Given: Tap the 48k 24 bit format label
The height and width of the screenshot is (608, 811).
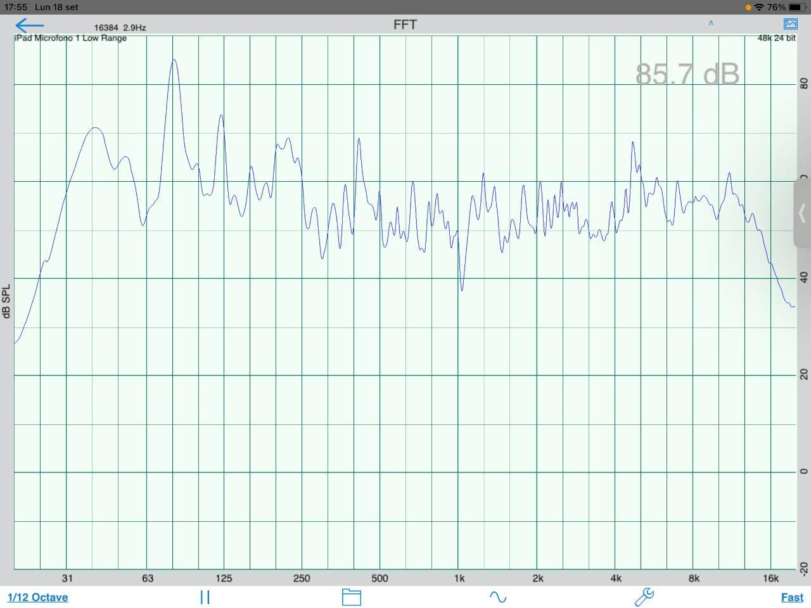Looking at the screenshot, I should pos(777,38).
